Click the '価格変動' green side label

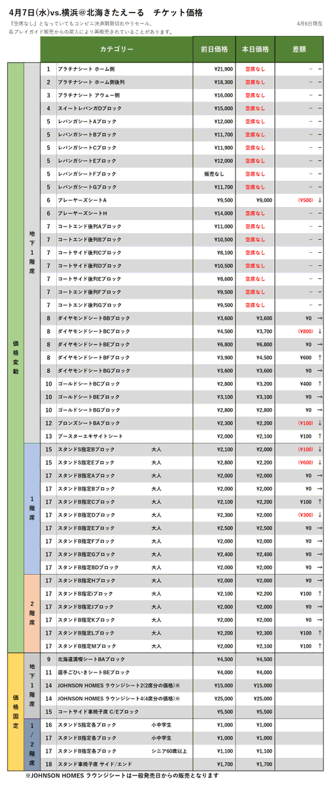16,357
